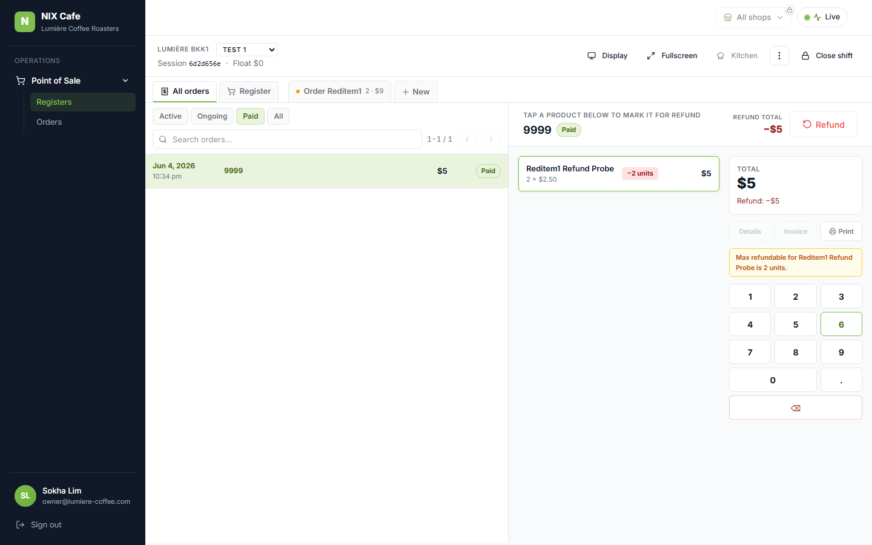Image resolution: width=872 pixels, height=545 pixels.
Task: Switch to the All orders tab
Action: click(185, 91)
